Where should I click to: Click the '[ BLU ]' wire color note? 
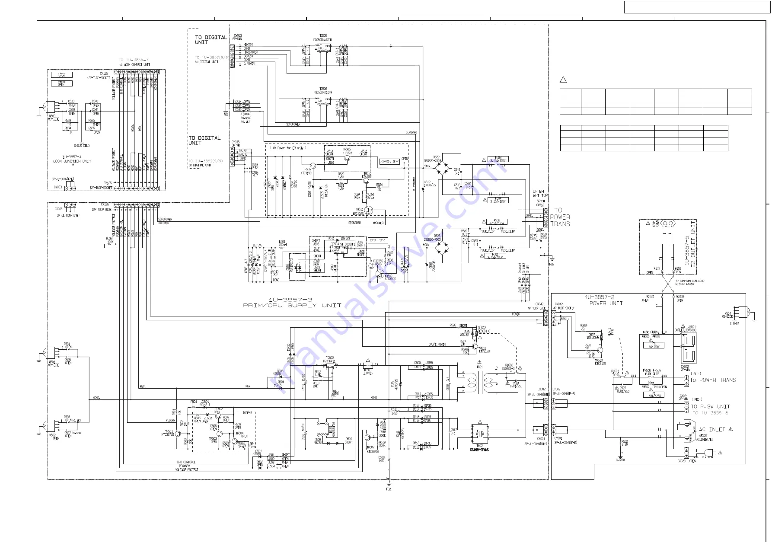click(696, 374)
